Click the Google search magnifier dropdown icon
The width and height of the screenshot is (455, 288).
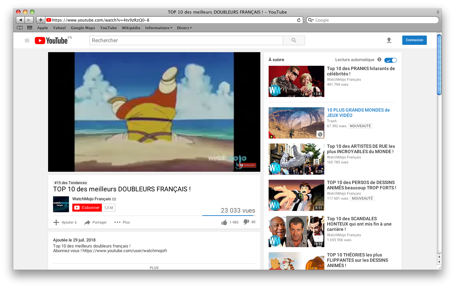[x=311, y=20]
